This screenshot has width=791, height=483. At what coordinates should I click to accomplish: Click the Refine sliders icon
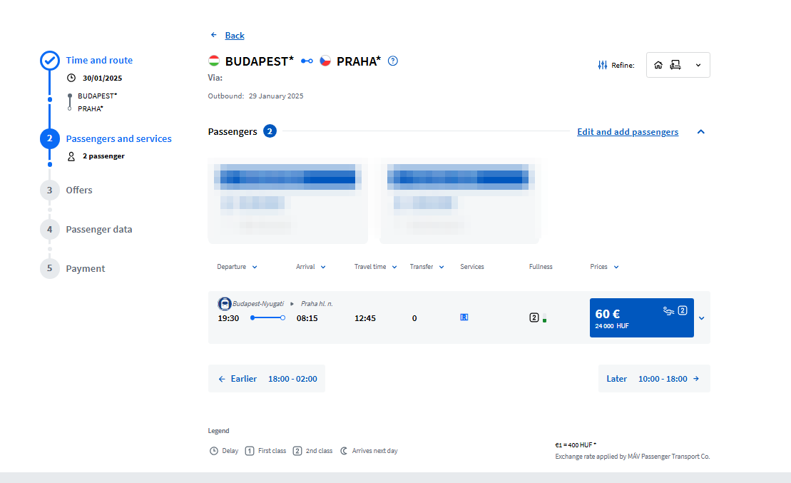[602, 65]
